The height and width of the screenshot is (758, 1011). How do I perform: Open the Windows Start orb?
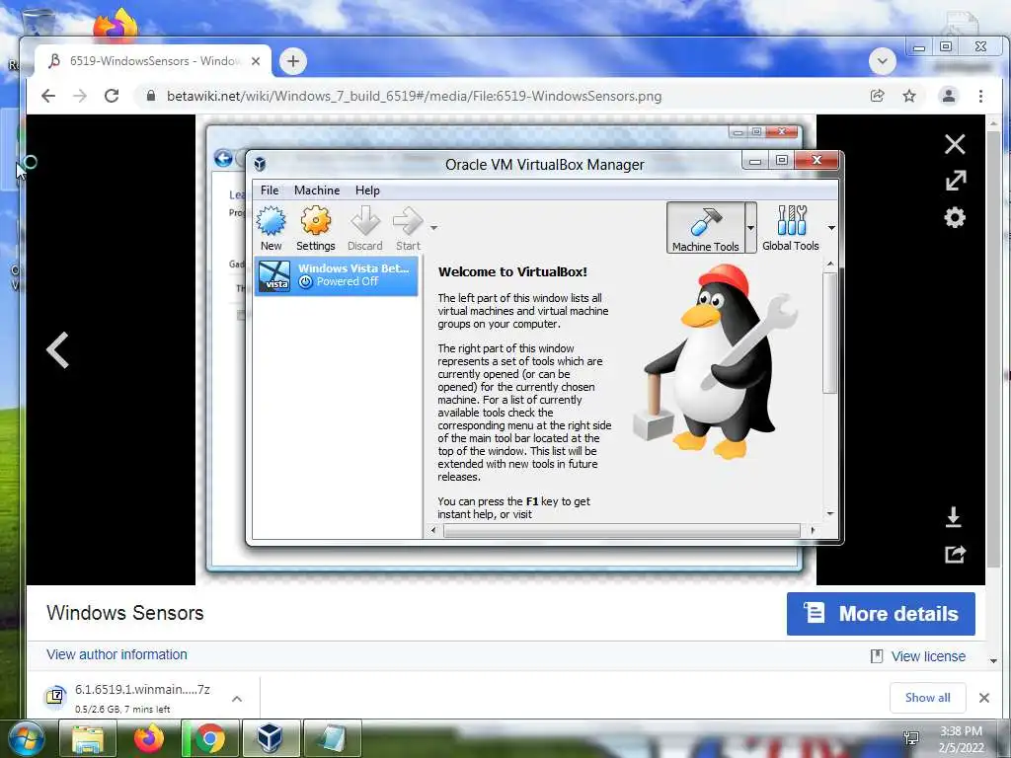pos(27,739)
